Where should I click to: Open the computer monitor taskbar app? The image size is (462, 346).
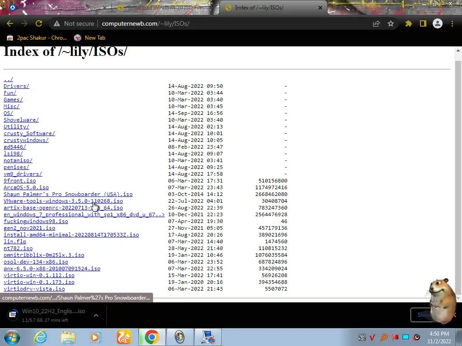click(208, 337)
